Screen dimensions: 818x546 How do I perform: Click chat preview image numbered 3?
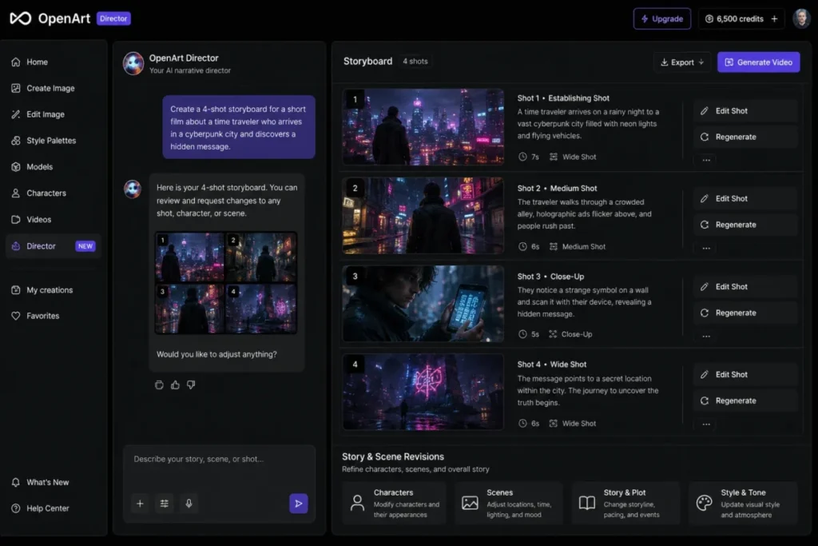click(190, 309)
